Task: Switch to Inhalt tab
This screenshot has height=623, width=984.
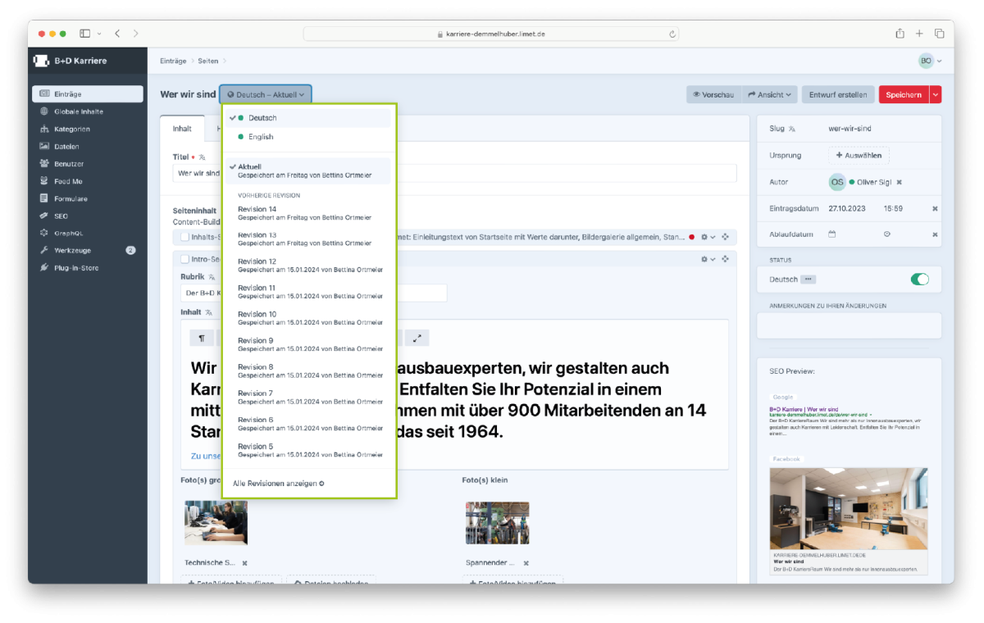Action: tap(182, 129)
